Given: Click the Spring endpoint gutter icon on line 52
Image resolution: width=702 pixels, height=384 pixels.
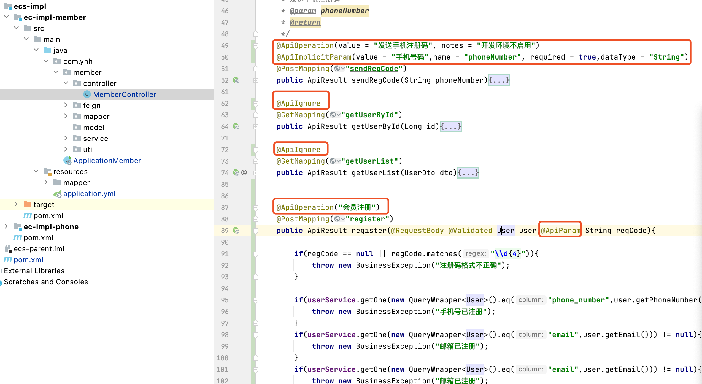Looking at the screenshot, I should coord(236,80).
